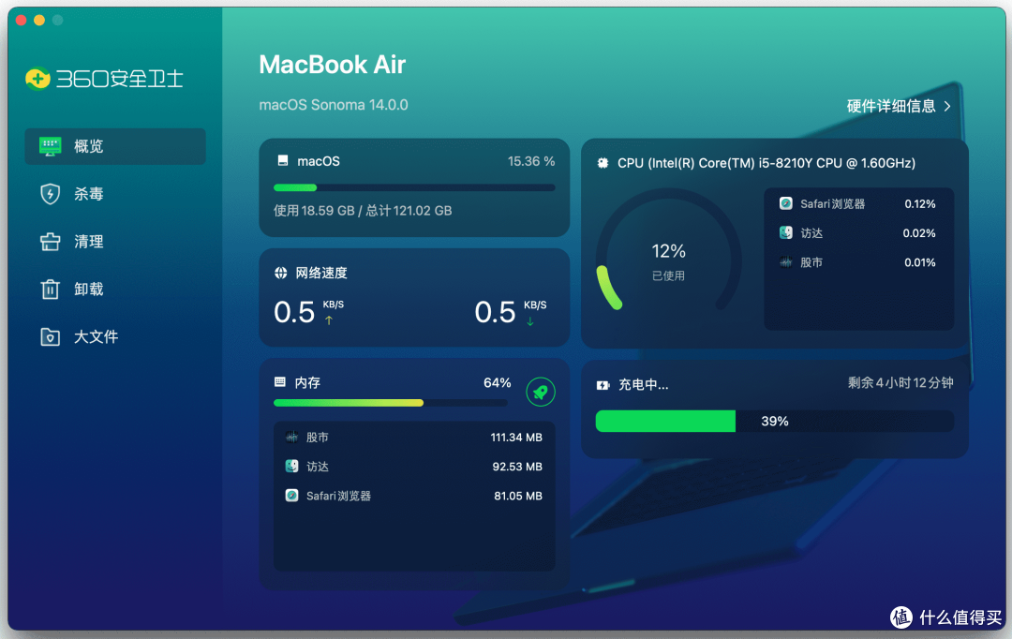The image size is (1012, 639).
Task: Click the upload speed arrow icon
Action: pyautogui.click(x=329, y=320)
